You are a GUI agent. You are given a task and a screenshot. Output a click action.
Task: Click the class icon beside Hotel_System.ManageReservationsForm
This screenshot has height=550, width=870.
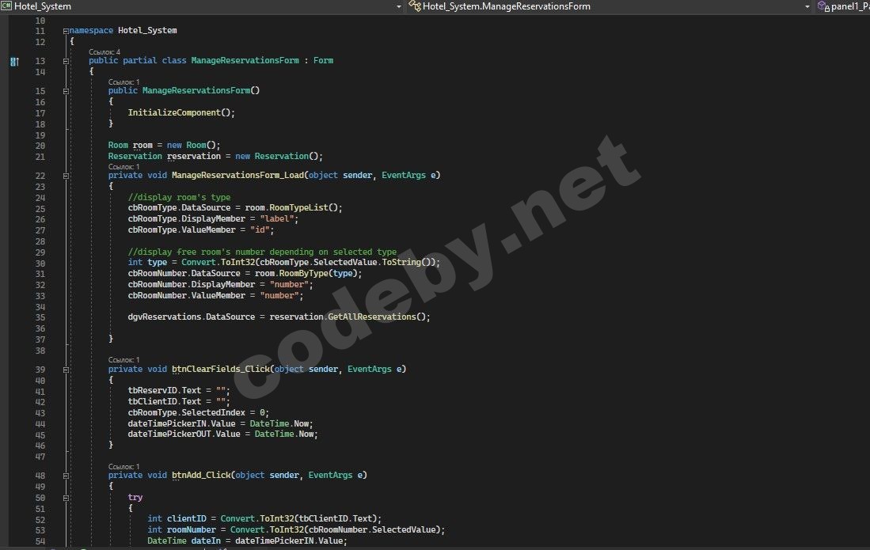[x=415, y=6]
